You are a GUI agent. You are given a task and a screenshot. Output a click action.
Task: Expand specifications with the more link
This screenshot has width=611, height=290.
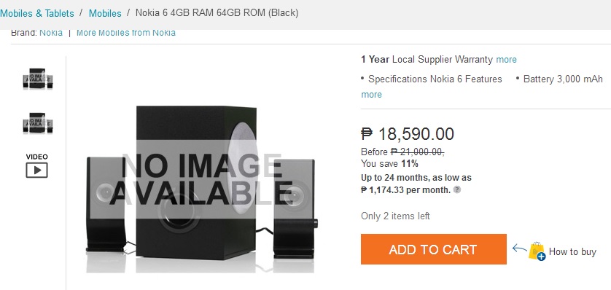tap(371, 95)
